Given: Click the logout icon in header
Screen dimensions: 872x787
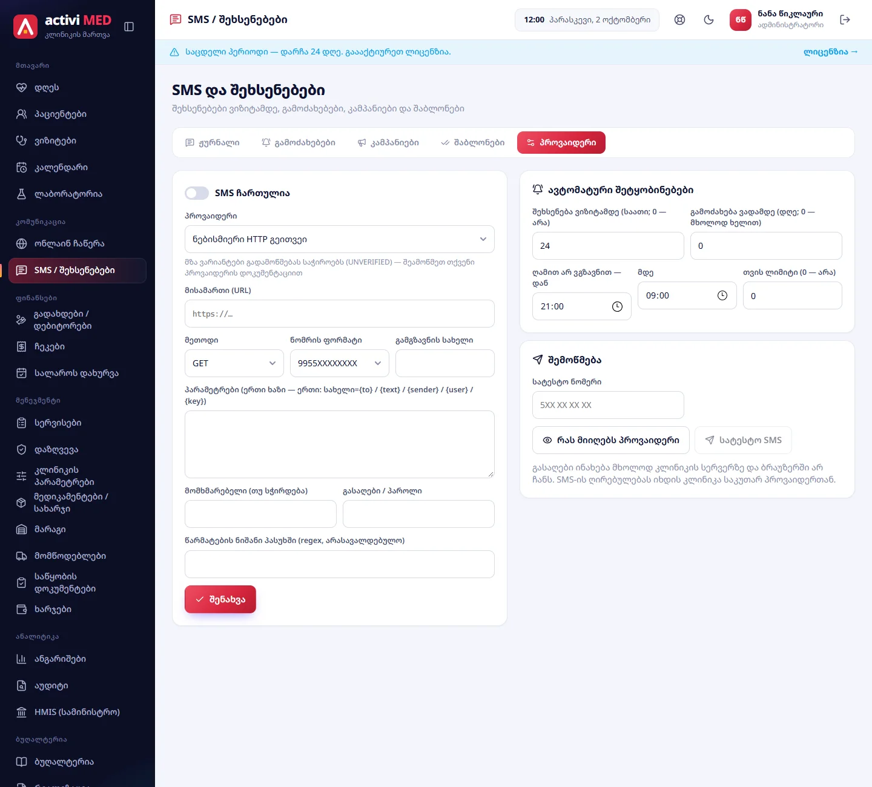Looking at the screenshot, I should click(x=845, y=20).
